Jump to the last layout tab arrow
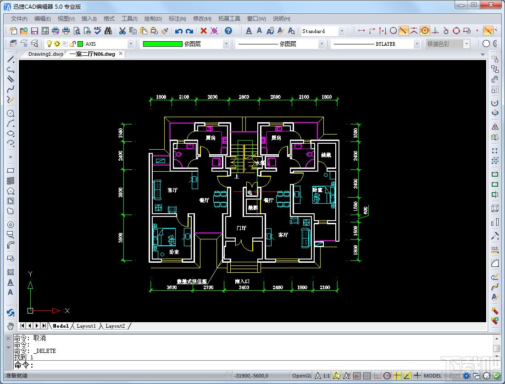 [44, 325]
